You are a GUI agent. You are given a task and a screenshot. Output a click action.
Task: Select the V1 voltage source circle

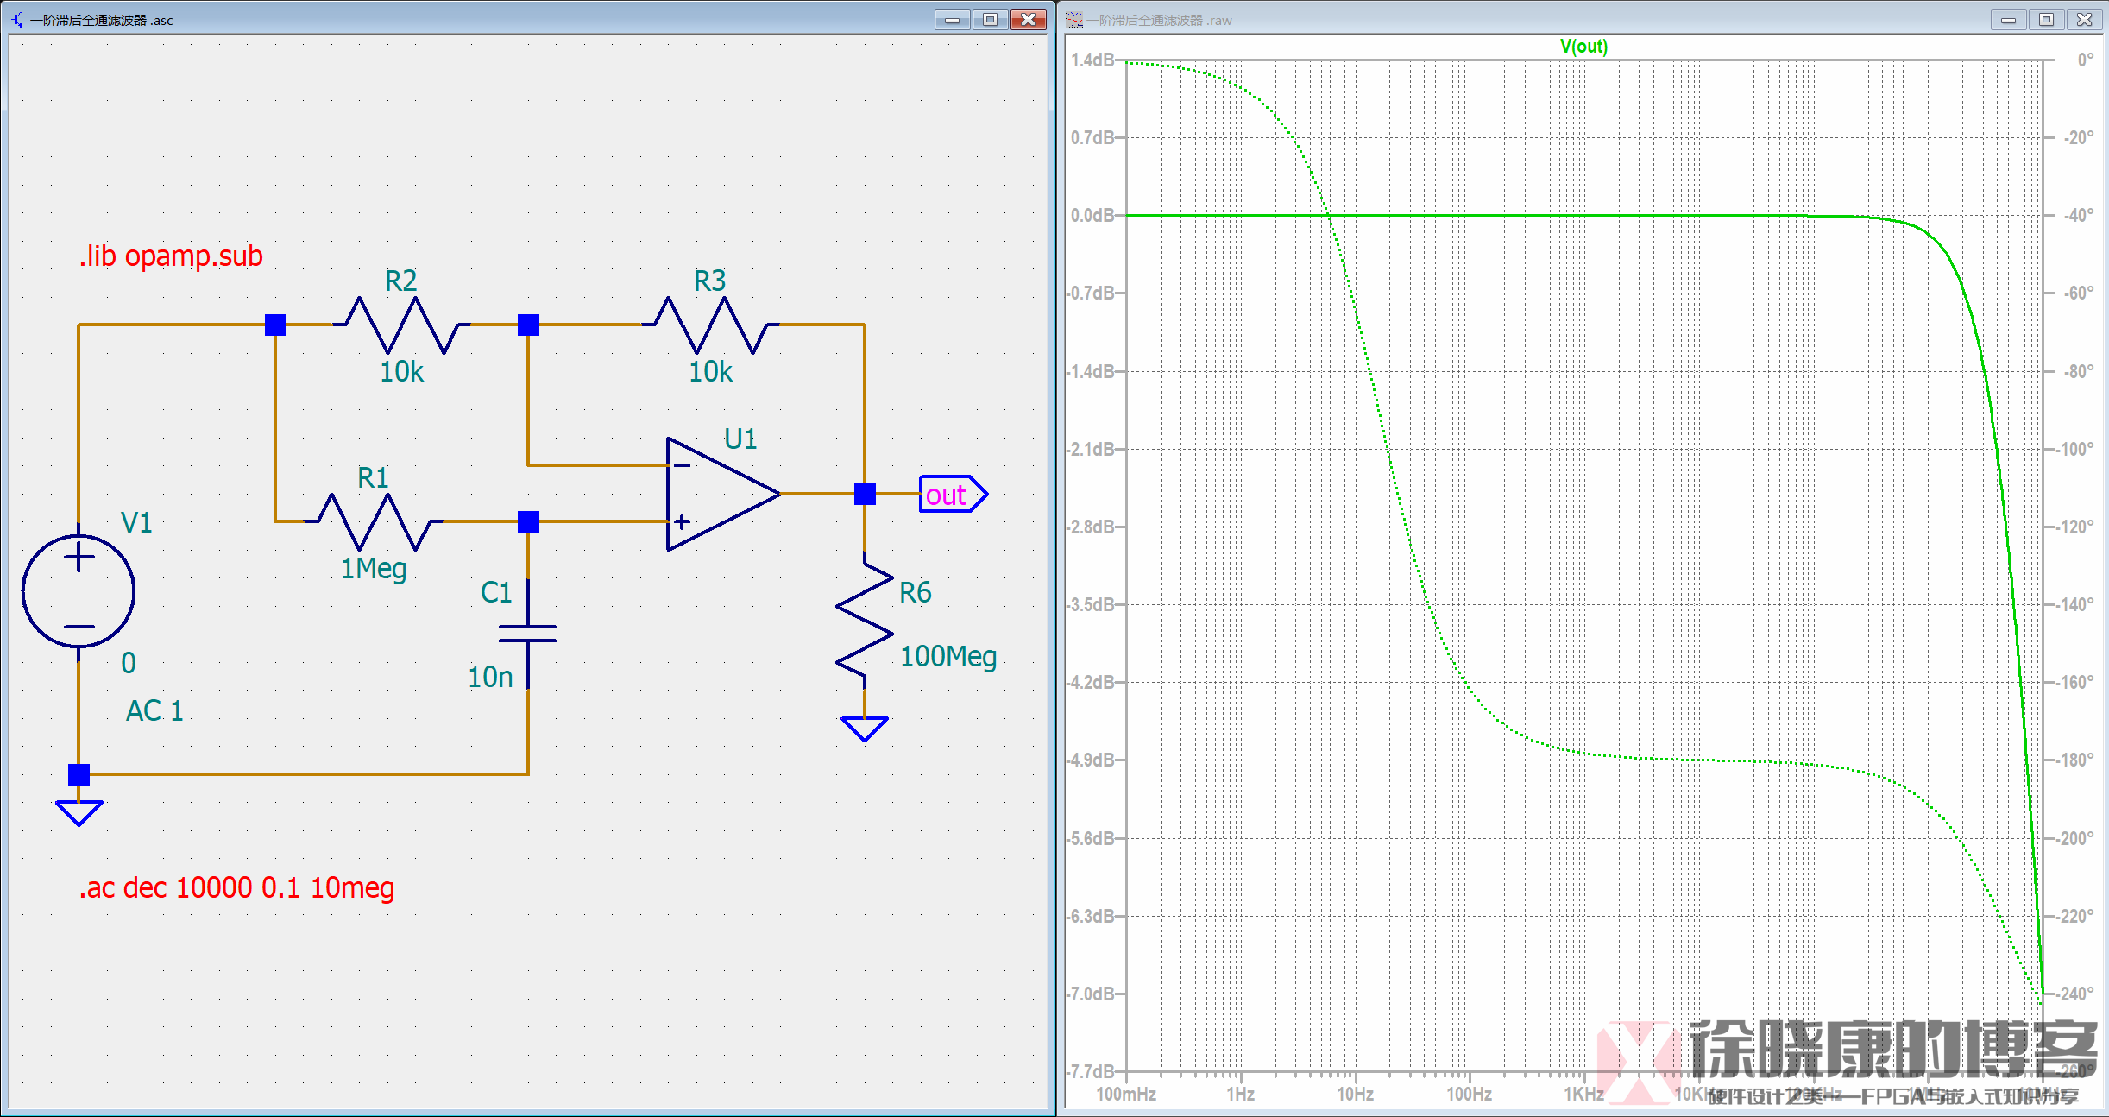tap(79, 591)
